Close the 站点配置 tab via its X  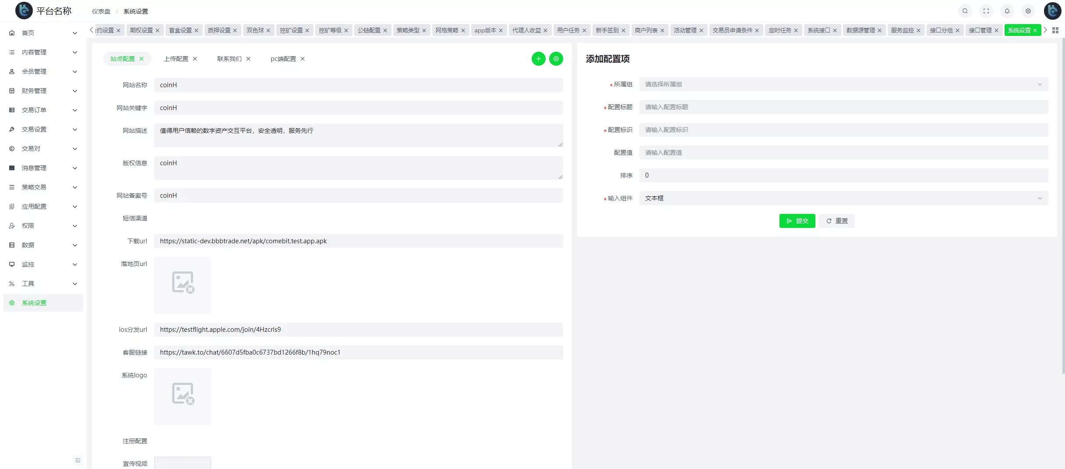141,58
